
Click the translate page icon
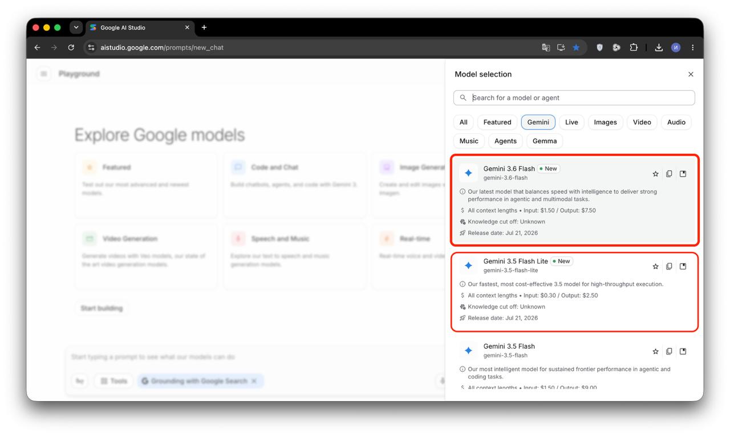pyautogui.click(x=546, y=47)
